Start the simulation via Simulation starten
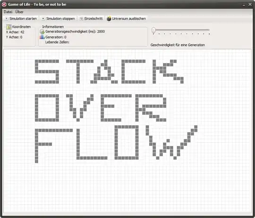This screenshot has height=218, width=255. [x=21, y=19]
